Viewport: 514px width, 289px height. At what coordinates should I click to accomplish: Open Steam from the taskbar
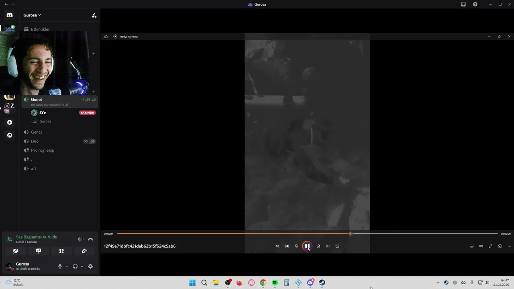pos(322,283)
